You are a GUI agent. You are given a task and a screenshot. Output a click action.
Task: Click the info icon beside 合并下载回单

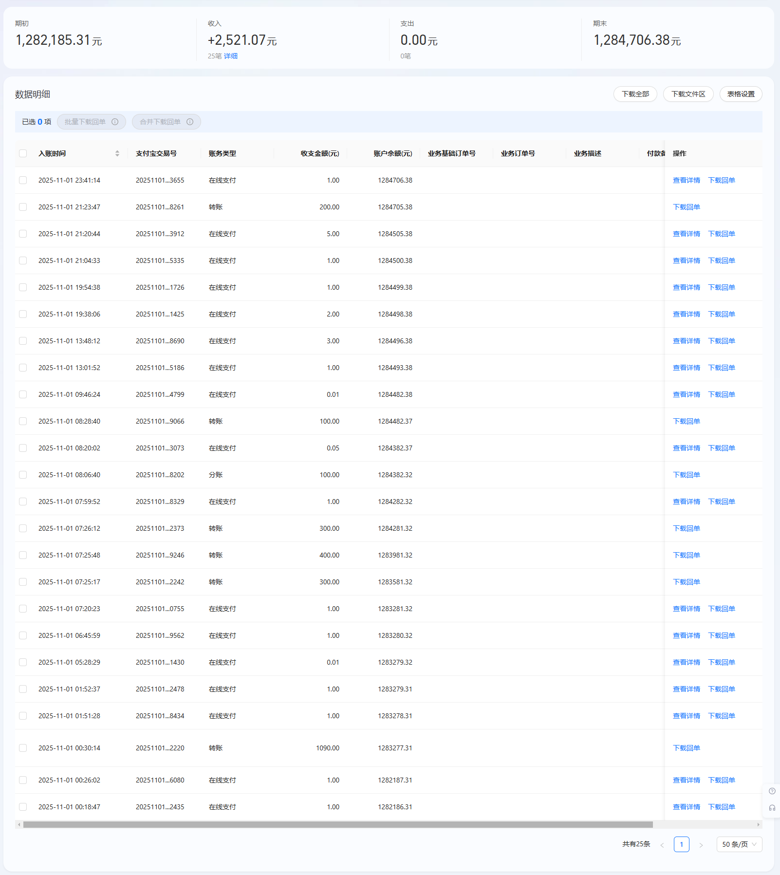(x=190, y=122)
